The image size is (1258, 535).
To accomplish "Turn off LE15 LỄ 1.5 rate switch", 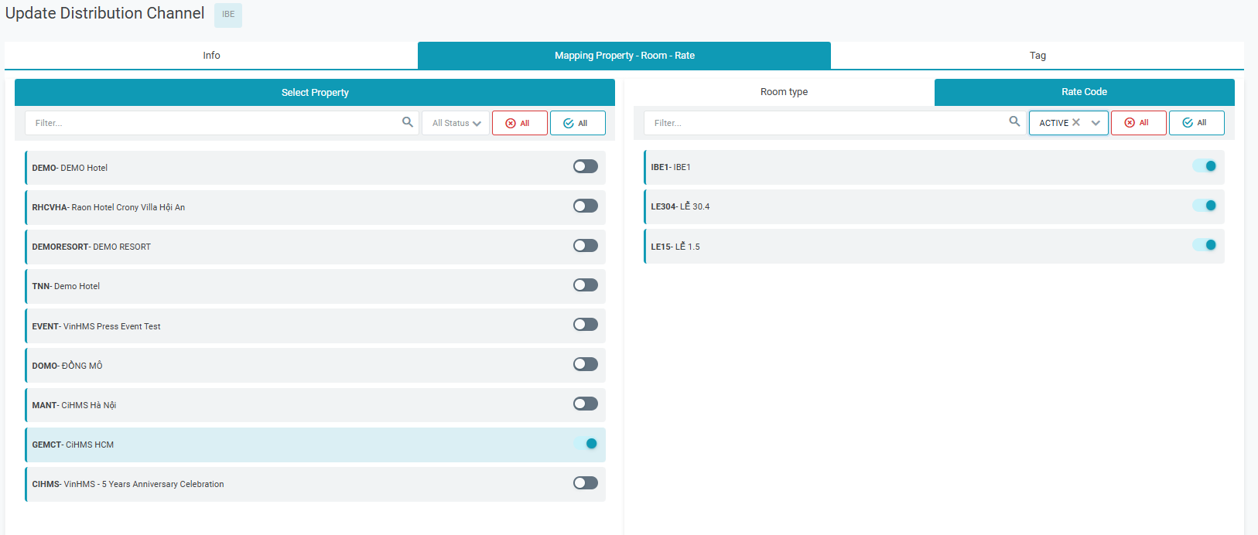I will click(x=1205, y=245).
